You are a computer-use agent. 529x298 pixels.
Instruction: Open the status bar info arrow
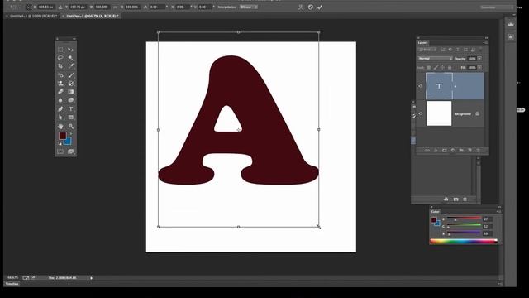pyautogui.click(x=91, y=278)
